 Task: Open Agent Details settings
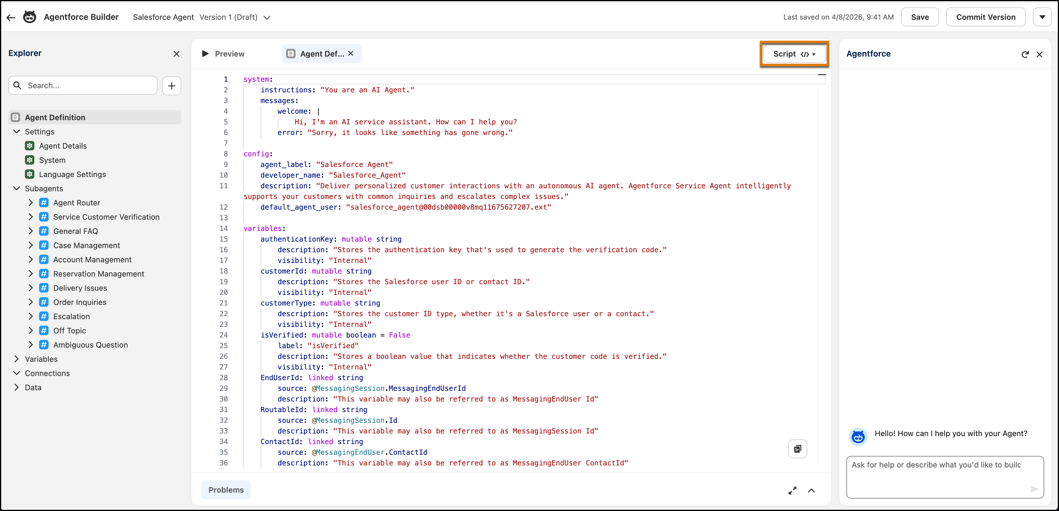(x=63, y=146)
